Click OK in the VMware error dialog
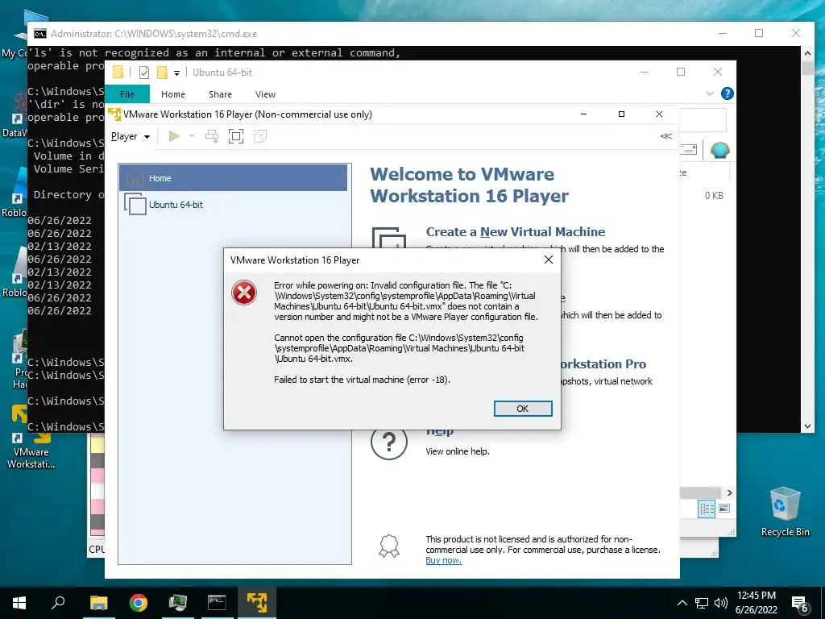Viewport: 825px width, 619px height. click(x=522, y=409)
